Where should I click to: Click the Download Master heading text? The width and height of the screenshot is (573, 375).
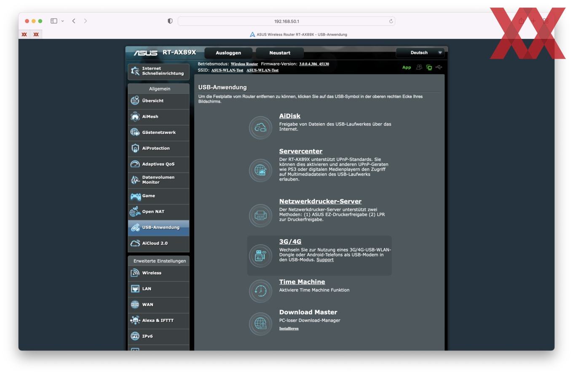click(308, 312)
